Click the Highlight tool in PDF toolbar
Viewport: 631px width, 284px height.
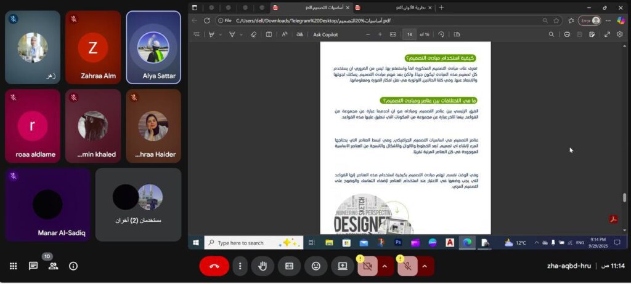tap(211, 34)
